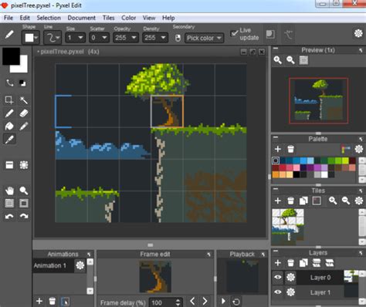Select the Hand pan tool
The width and height of the screenshot is (366, 307).
tap(9, 191)
